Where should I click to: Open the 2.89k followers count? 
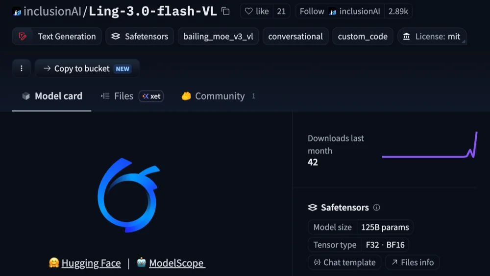(398, 11)
